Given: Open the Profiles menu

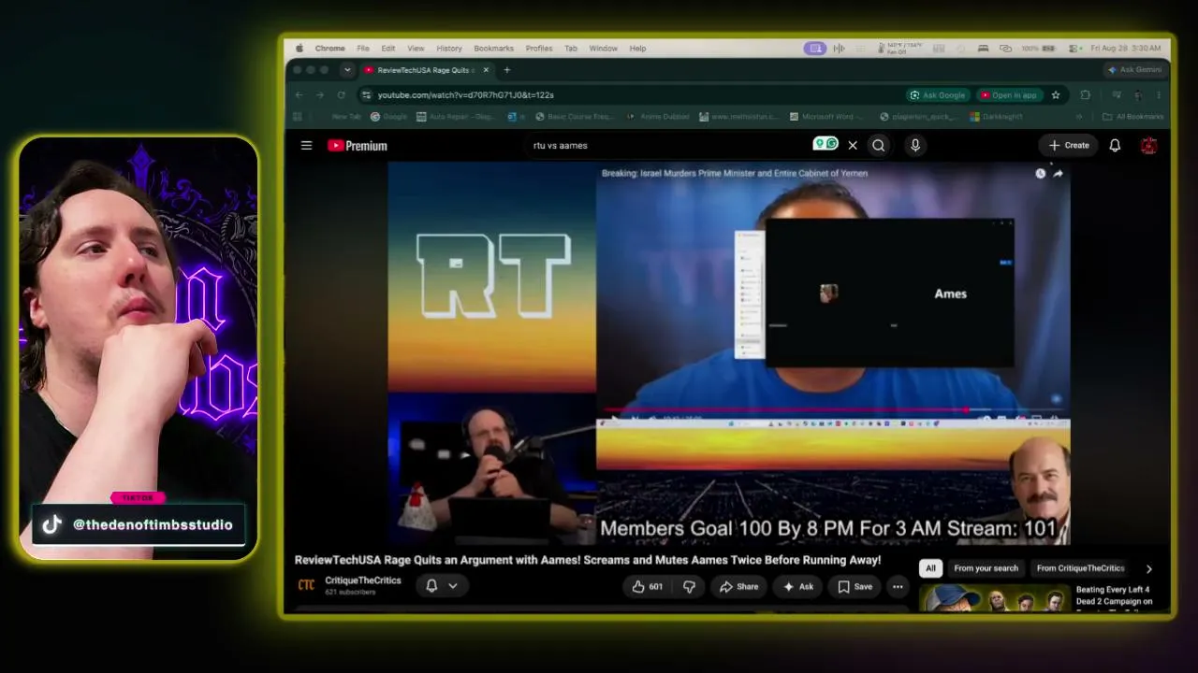Looking at the screenshot, I should point(539,49).
